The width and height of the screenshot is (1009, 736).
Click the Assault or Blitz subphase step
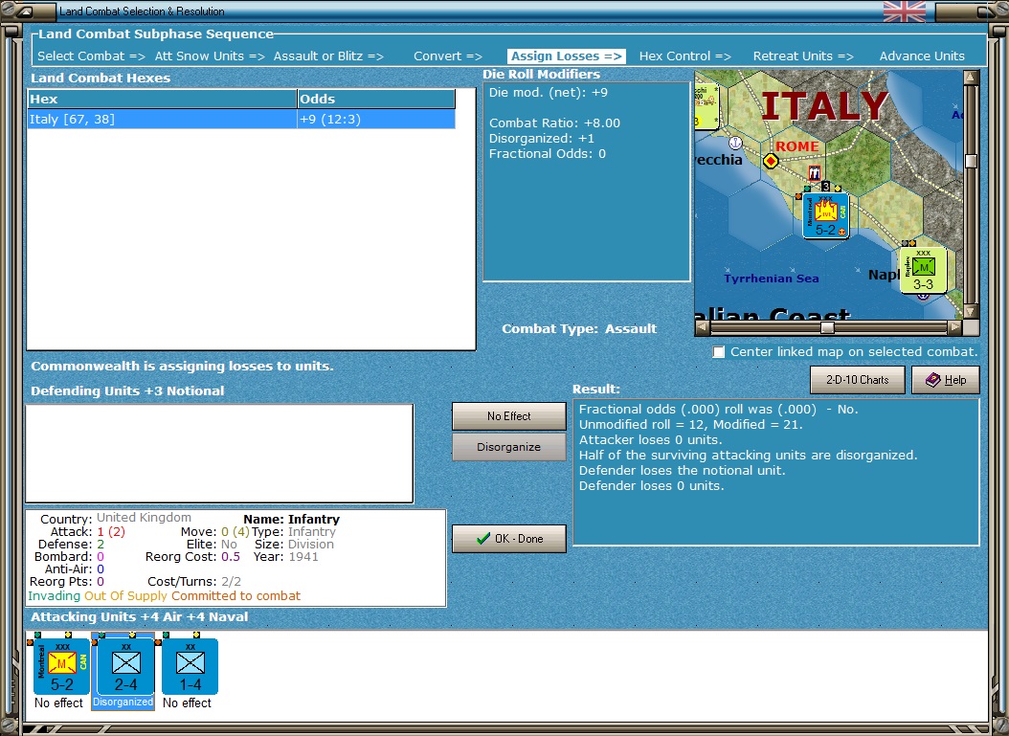click(328, 56)
